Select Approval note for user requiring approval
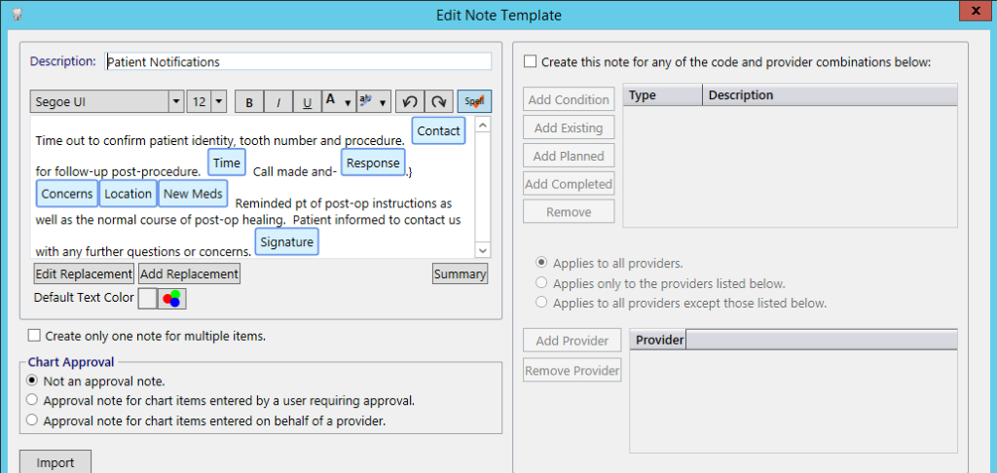This screenshot has height=473, width=997. (x=32, y=401)
